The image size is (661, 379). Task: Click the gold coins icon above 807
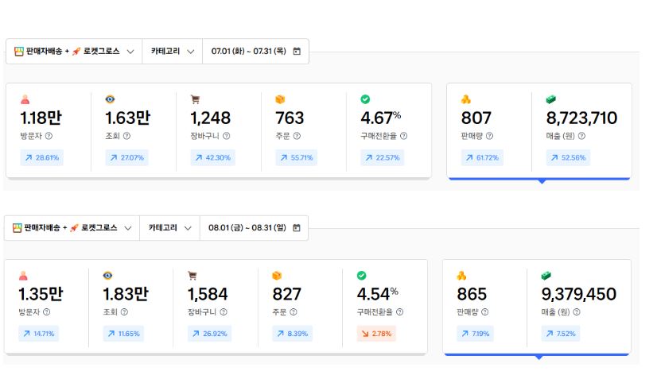[466, 99]
